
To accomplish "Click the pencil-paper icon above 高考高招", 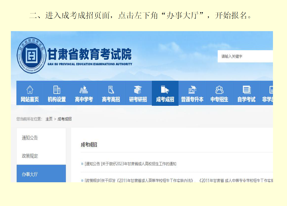I will pos(111,90).
